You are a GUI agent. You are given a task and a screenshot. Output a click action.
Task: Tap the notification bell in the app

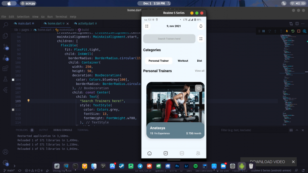pos(201,26)
